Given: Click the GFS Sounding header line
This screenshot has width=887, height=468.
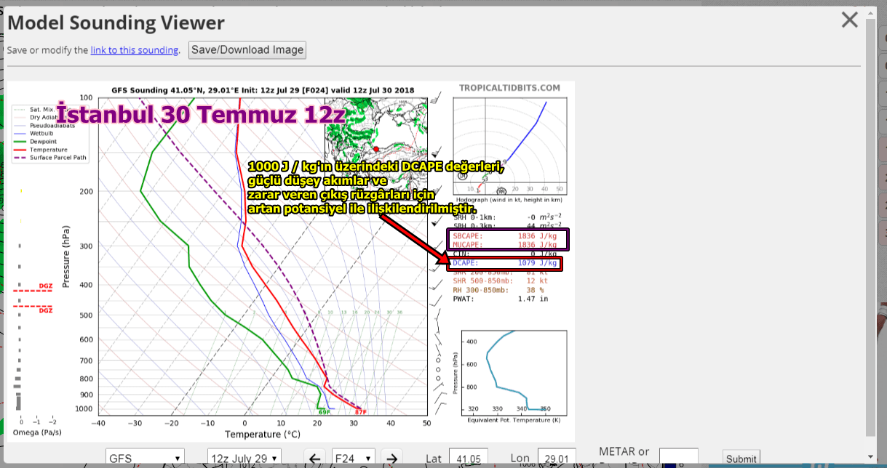Looking at the screenshot, I should [263, 90].
